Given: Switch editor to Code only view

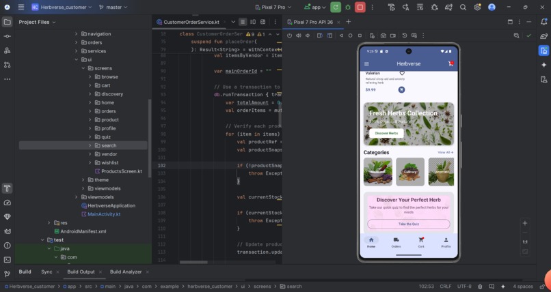Looking at the screenshot, I should [x=243, y=22].
